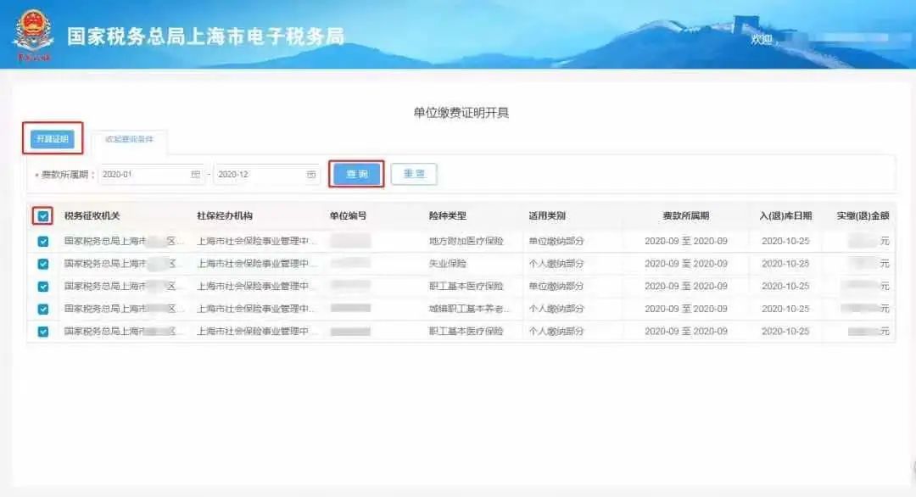This screenshot has height=497, width=916.
Task: Click the 2020-12 date input field
Action: [263, 174]
